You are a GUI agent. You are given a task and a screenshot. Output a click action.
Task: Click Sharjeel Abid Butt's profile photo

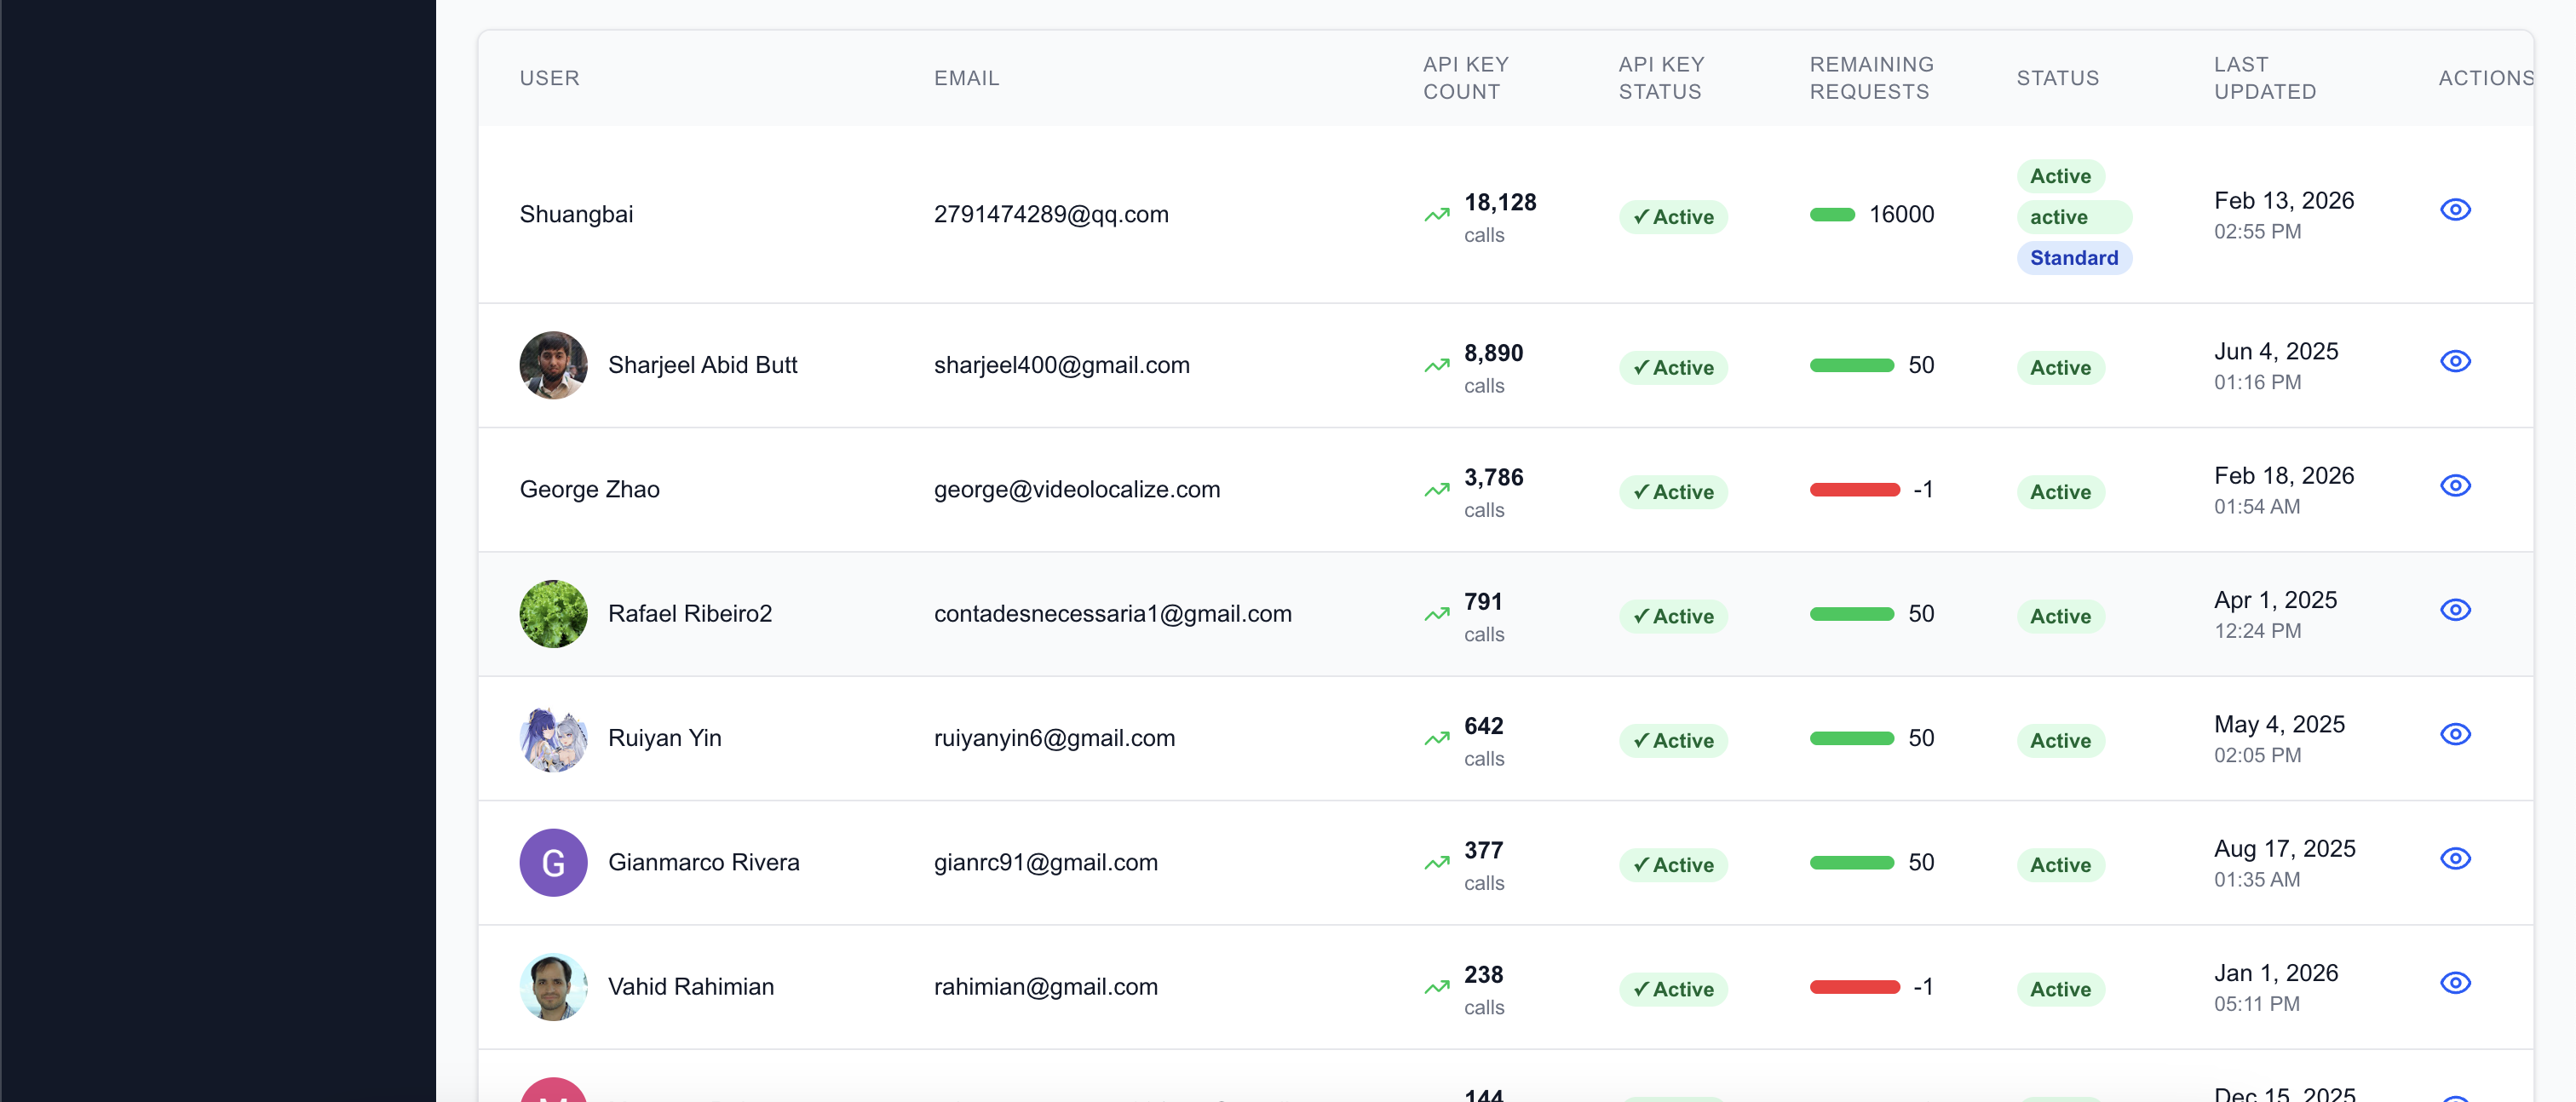tap(553, 365)
